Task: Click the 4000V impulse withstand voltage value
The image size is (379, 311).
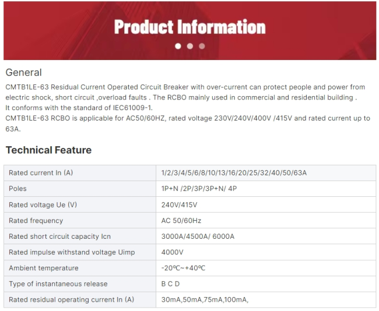Action: pos(172,252)
